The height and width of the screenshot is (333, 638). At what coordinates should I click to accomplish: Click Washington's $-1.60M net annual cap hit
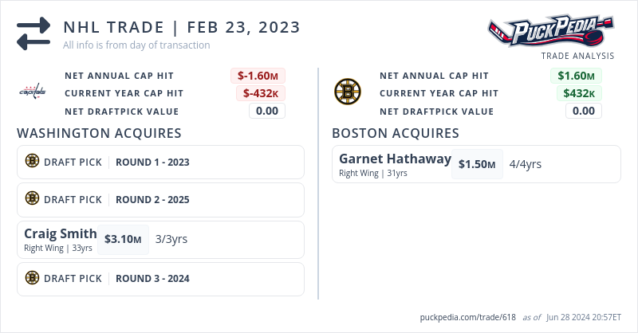(x=258, y=76)
